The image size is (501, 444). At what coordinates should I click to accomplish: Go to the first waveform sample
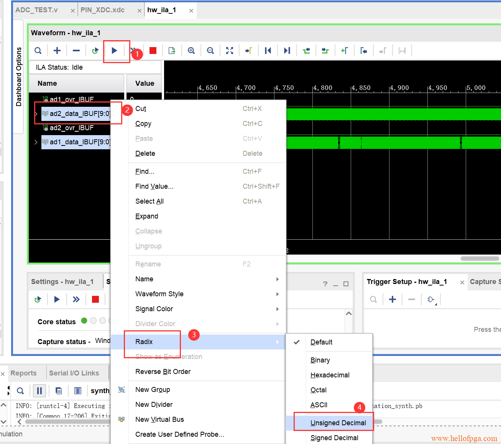coord(268,51)
